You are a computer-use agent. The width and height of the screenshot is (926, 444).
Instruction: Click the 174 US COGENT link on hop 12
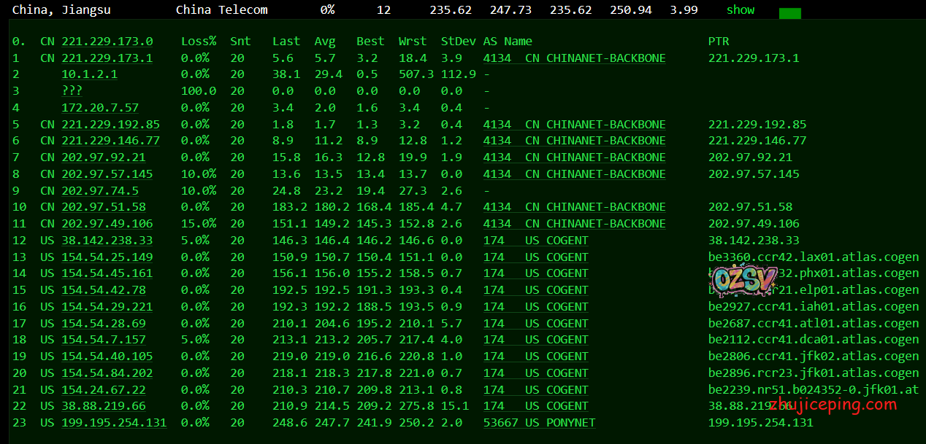click(x=535, y=241)
